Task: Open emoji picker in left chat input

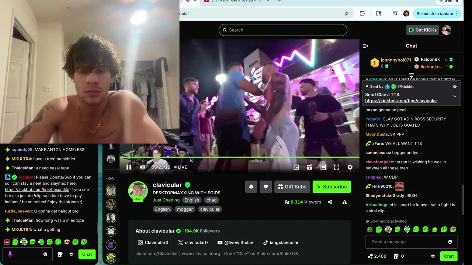Action: click(x=45, y=254)
